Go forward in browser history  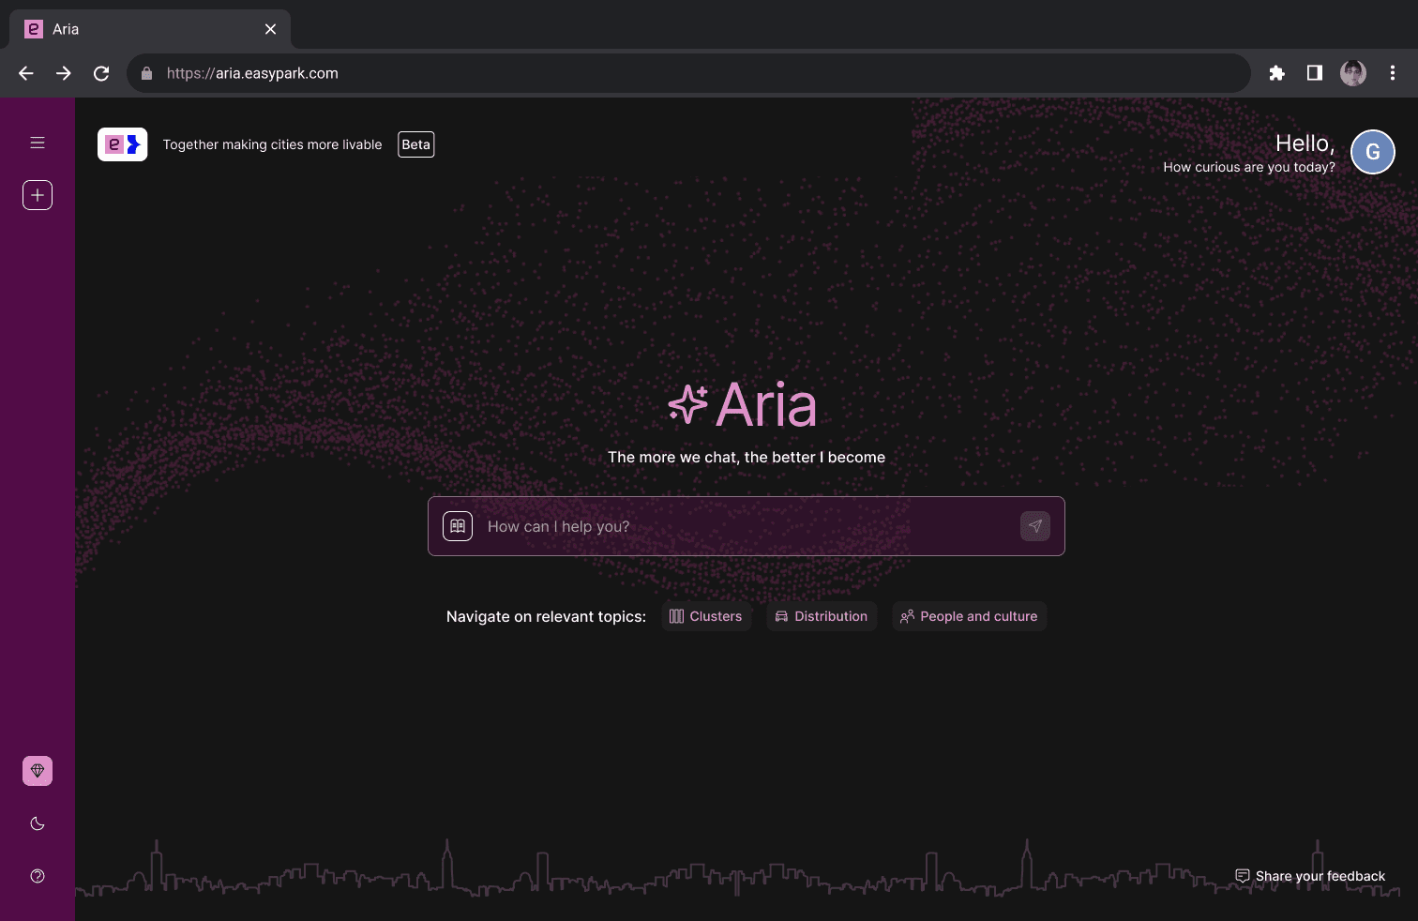[64, 73]
